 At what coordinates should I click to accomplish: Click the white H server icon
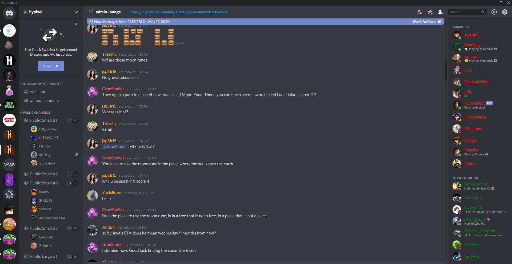(9, 60)
